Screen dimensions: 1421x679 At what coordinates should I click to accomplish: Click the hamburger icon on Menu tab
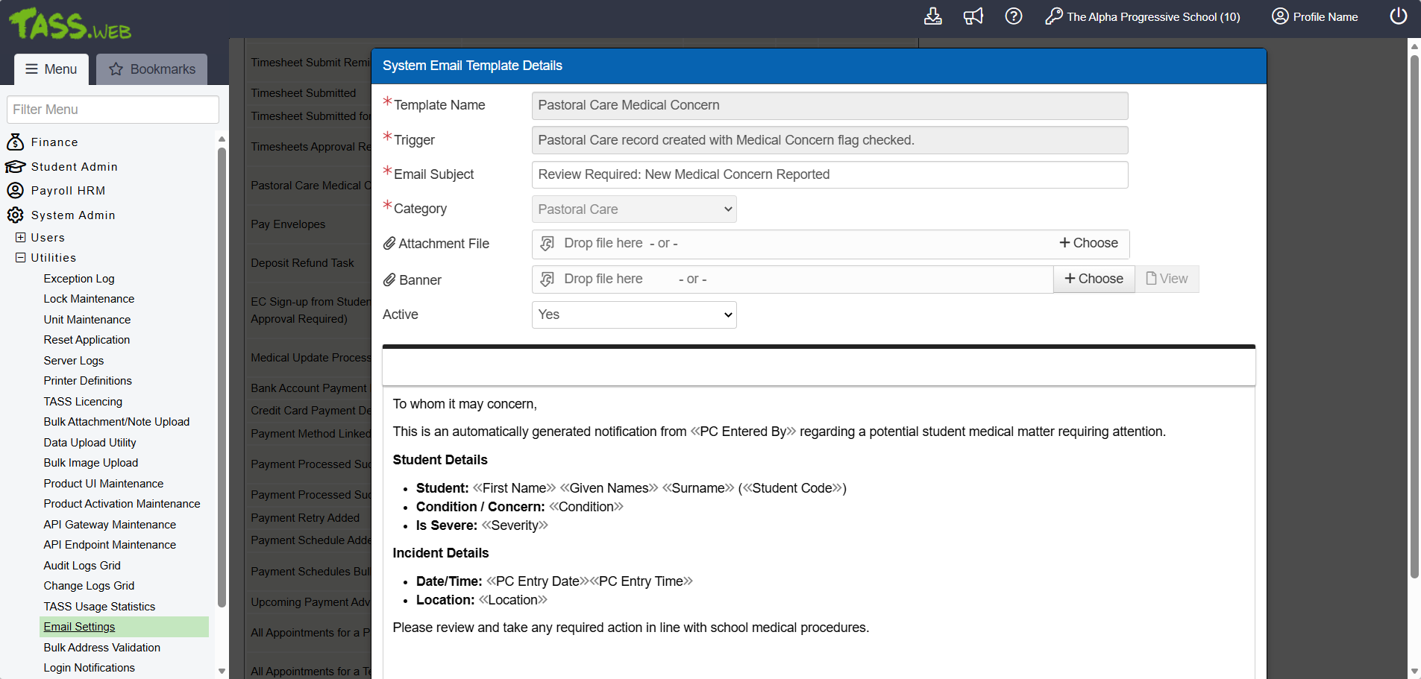(31, 69)
